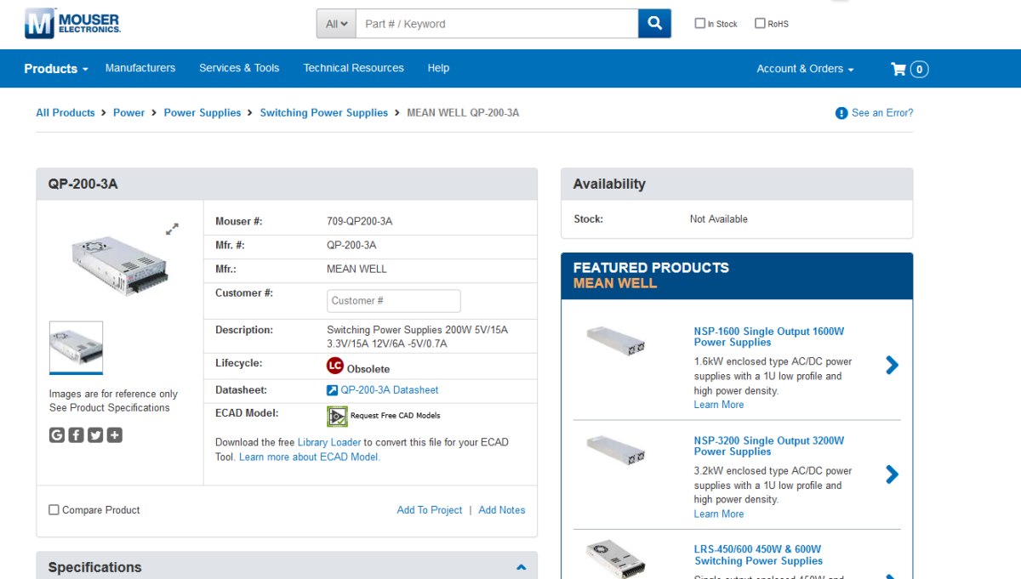
Task: Select the Mfr. name MEAN WELL
Action: (x=356, y=269)
